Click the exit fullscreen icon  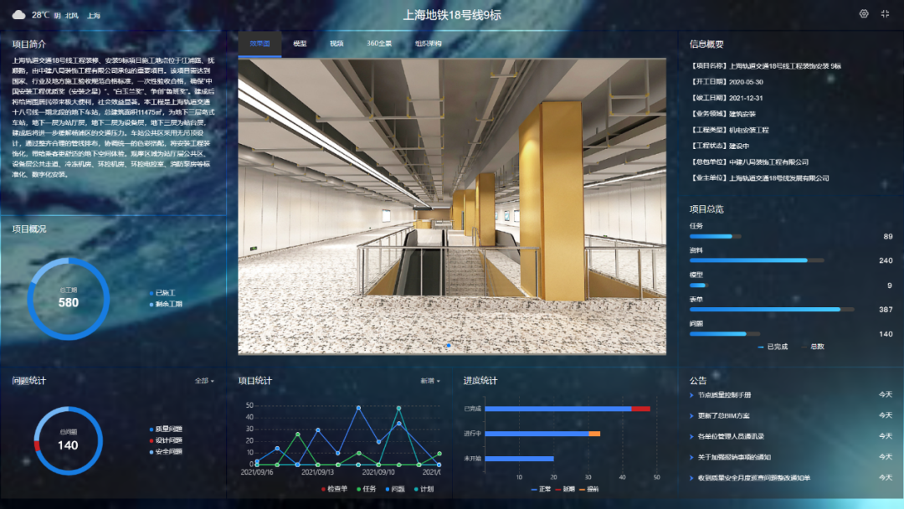point(886,14)
